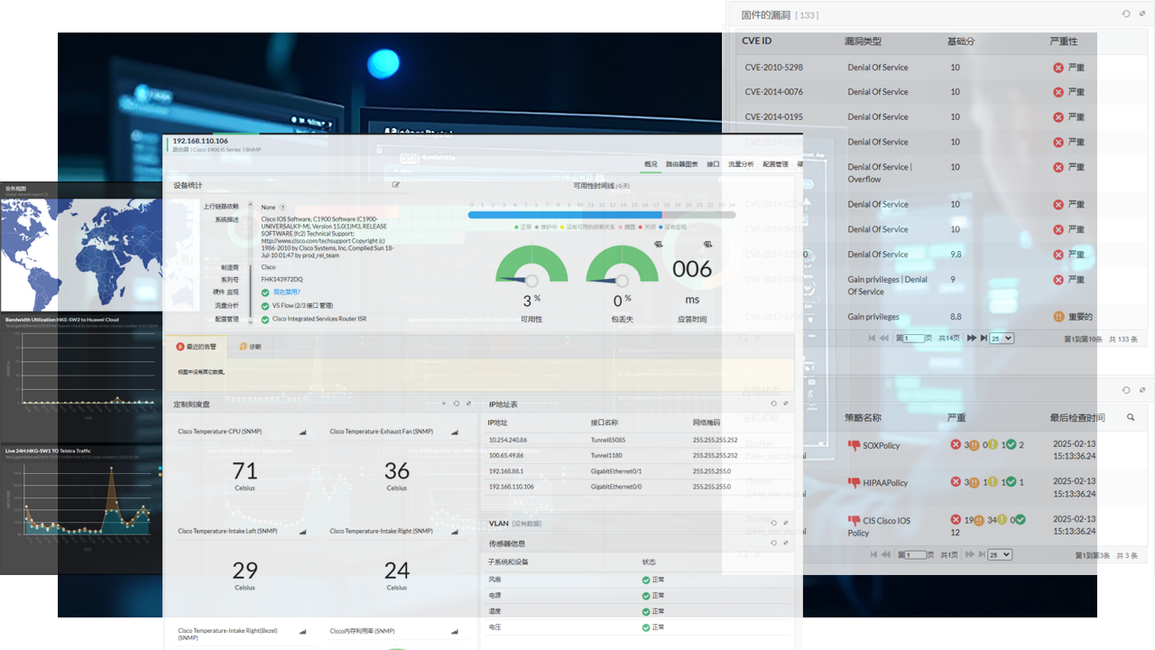
Task: Click the green check beside VS Flow
Action: tap(265, 306)
